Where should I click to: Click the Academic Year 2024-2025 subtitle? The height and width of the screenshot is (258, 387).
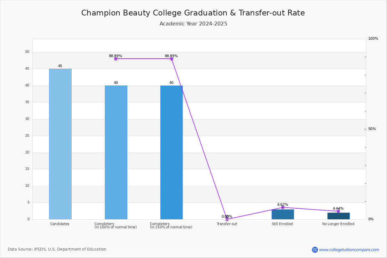(193, 24)
